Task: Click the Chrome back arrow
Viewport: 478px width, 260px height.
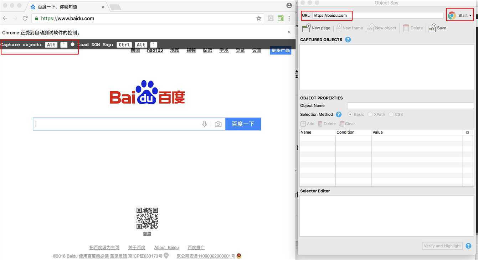Action: (5, 18)
